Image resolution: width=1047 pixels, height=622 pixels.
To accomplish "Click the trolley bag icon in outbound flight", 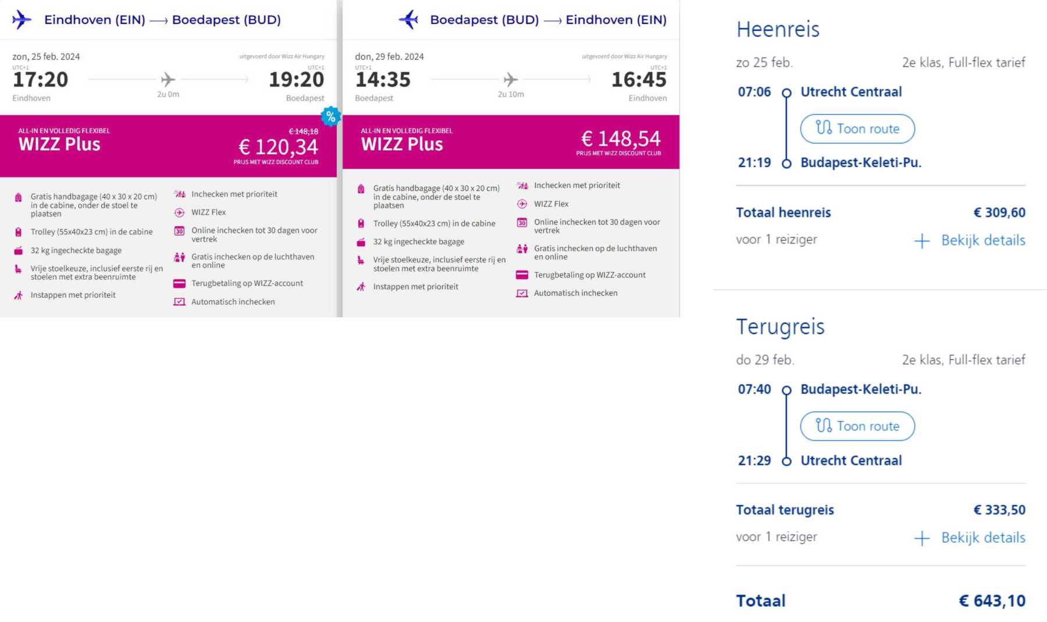I will [x=19, y=232].
